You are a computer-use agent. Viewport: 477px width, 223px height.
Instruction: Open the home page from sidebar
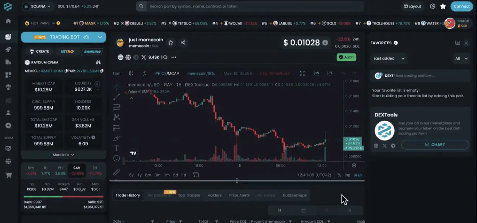(8, 21)
